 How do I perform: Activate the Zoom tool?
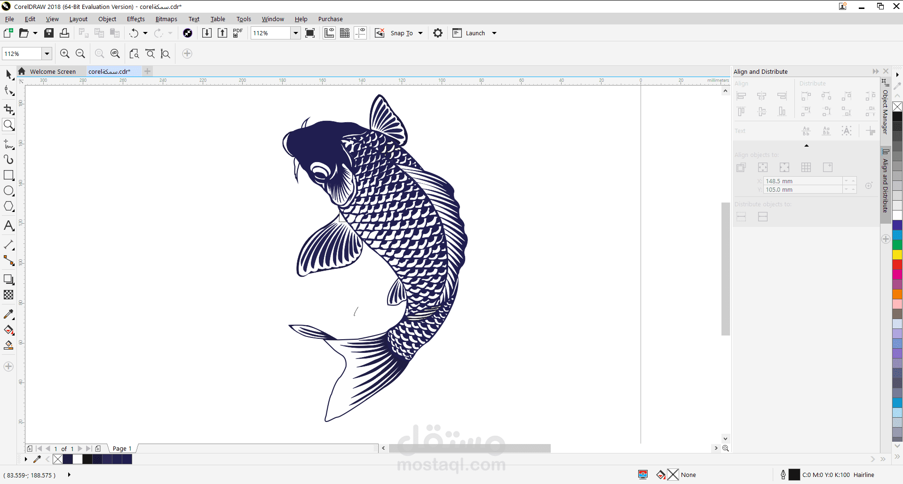[8, 125]
